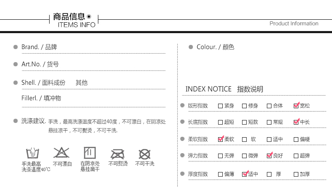Click the Fillerl. / 填冲物 label
The width and height of the screenshot is (332, 193).
click(x=41, y=98)
